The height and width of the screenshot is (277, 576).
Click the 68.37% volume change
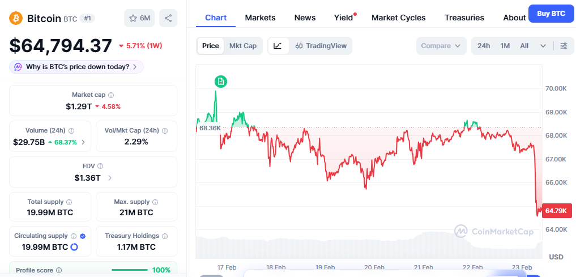click(62, 142)
